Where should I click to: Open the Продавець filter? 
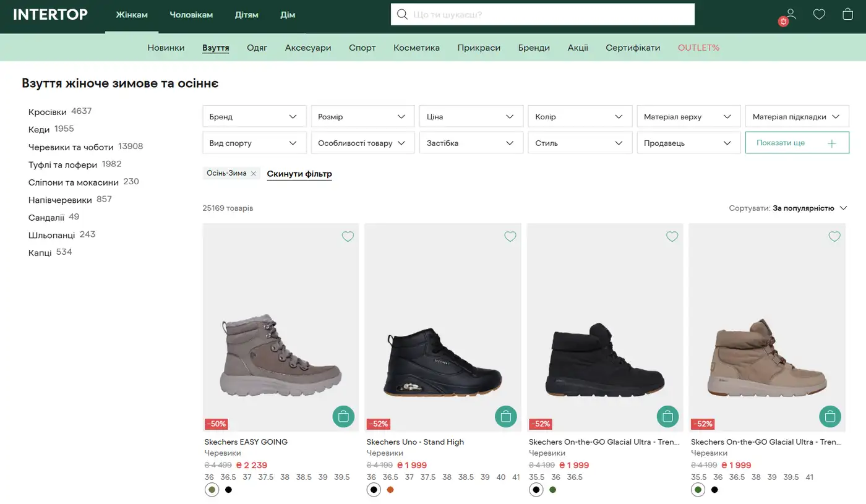[x=688, y=143]
